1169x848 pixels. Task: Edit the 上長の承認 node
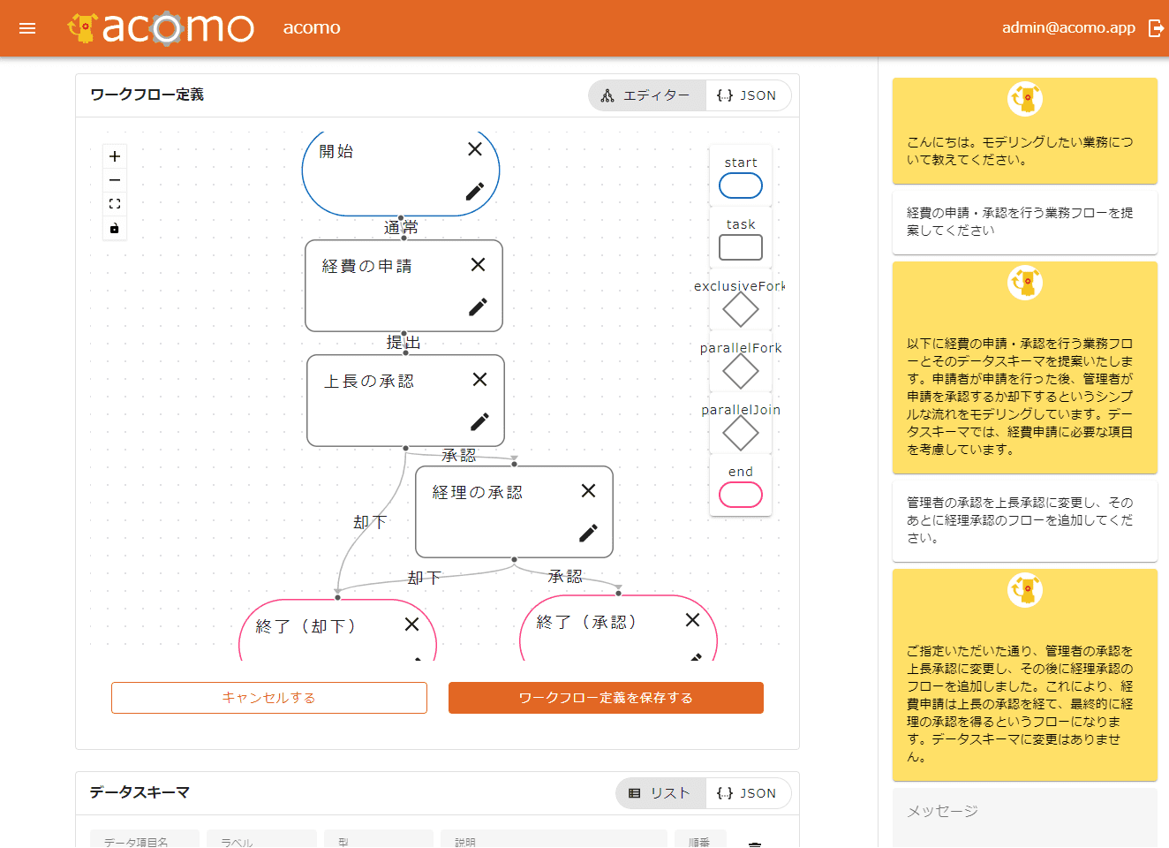point(479,421)
